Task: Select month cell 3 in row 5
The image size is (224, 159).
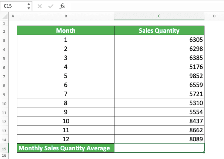Action: pyautogui.click(x=66, y=58)
